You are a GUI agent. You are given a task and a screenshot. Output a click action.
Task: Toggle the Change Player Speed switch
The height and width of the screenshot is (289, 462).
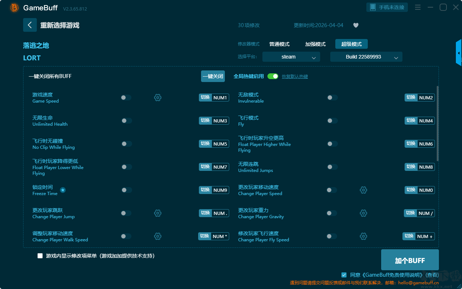coord(332,190)
